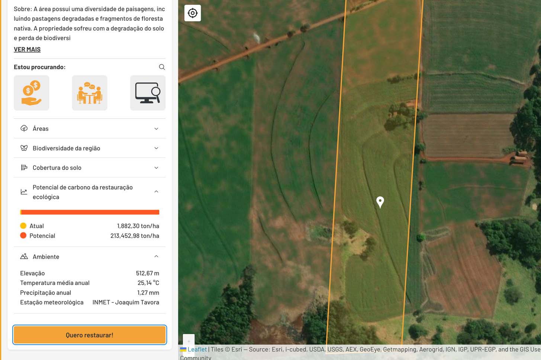Click the Elevação label
The height and width of the screenshot is (360, 541).
point(32,273)
